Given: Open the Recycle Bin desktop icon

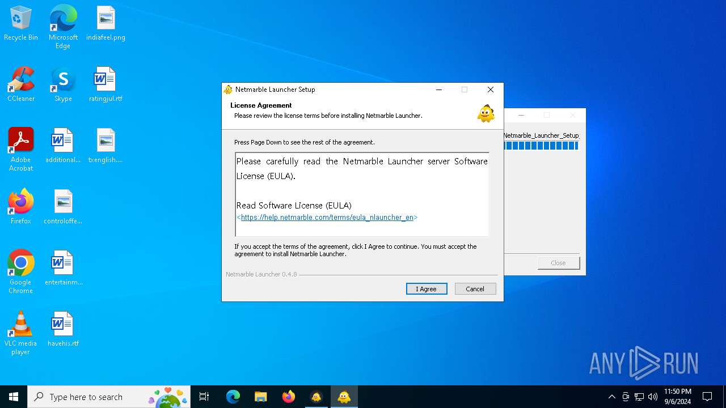Looking at the screenshot, I should point(21,24).
